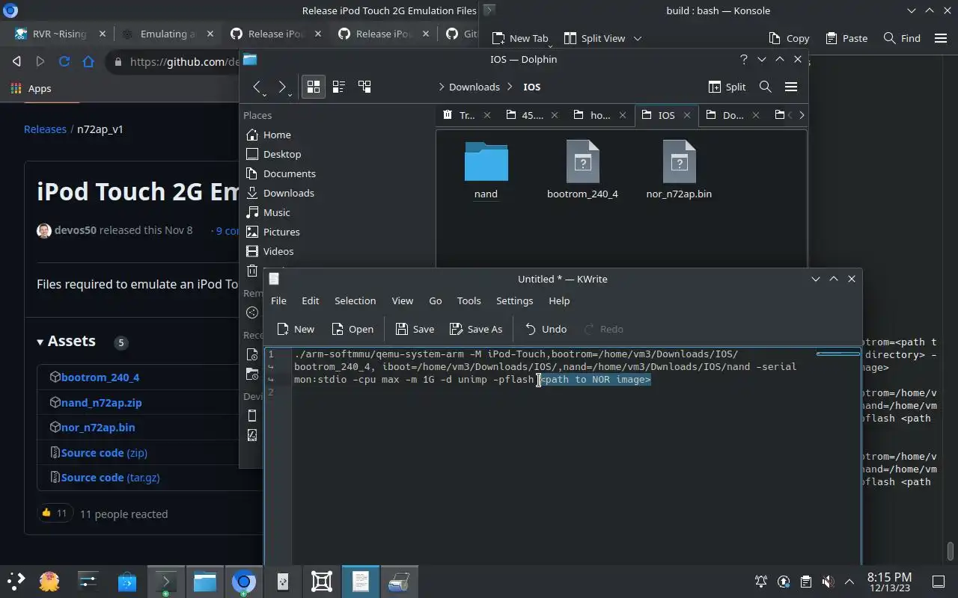Click Paste in Konsole toolbar

coord(846,38)
